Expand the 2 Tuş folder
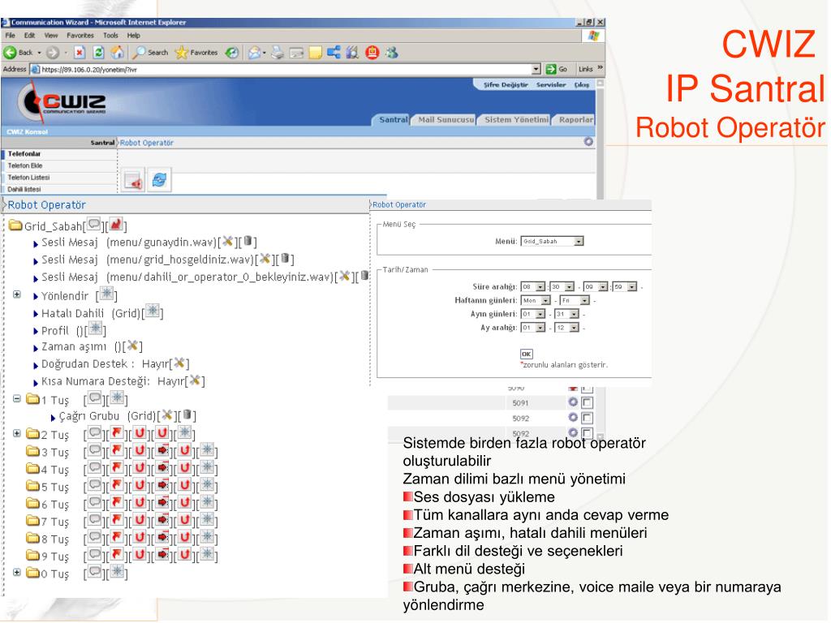This screenshot has width=831, height=623. [x=17, y=433]
